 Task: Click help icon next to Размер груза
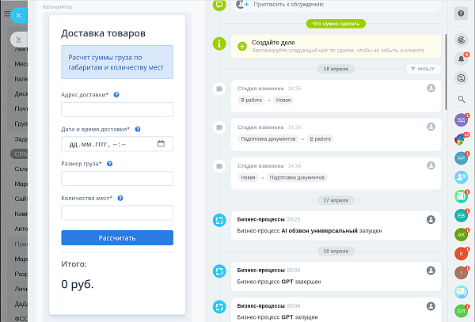(x=110, y=164)
